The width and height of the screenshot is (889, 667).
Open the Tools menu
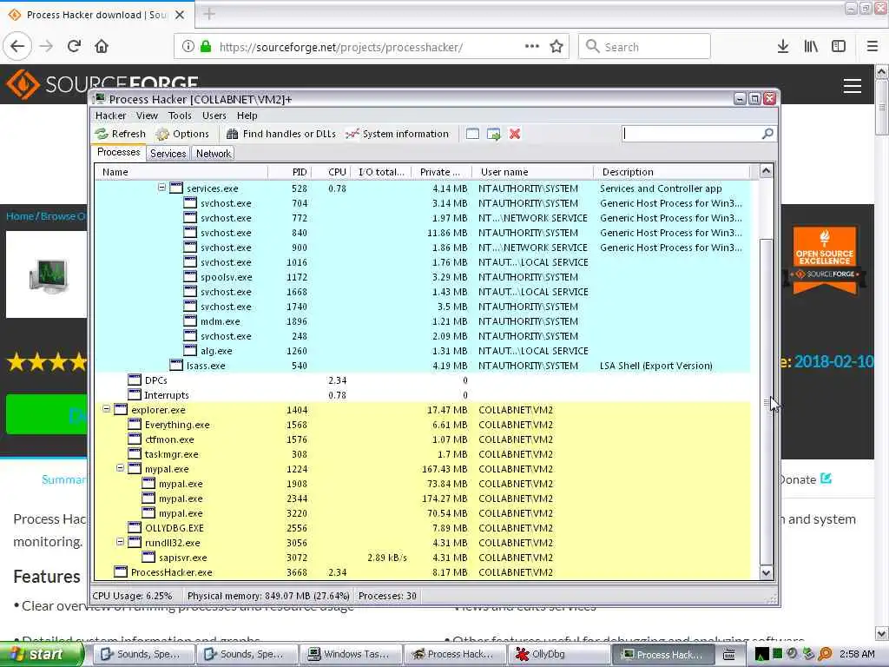coord(180,116)
